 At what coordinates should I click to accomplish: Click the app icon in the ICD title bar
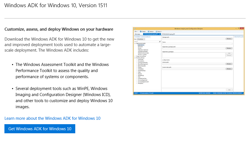pyautogui.click(x=134, y=28)
